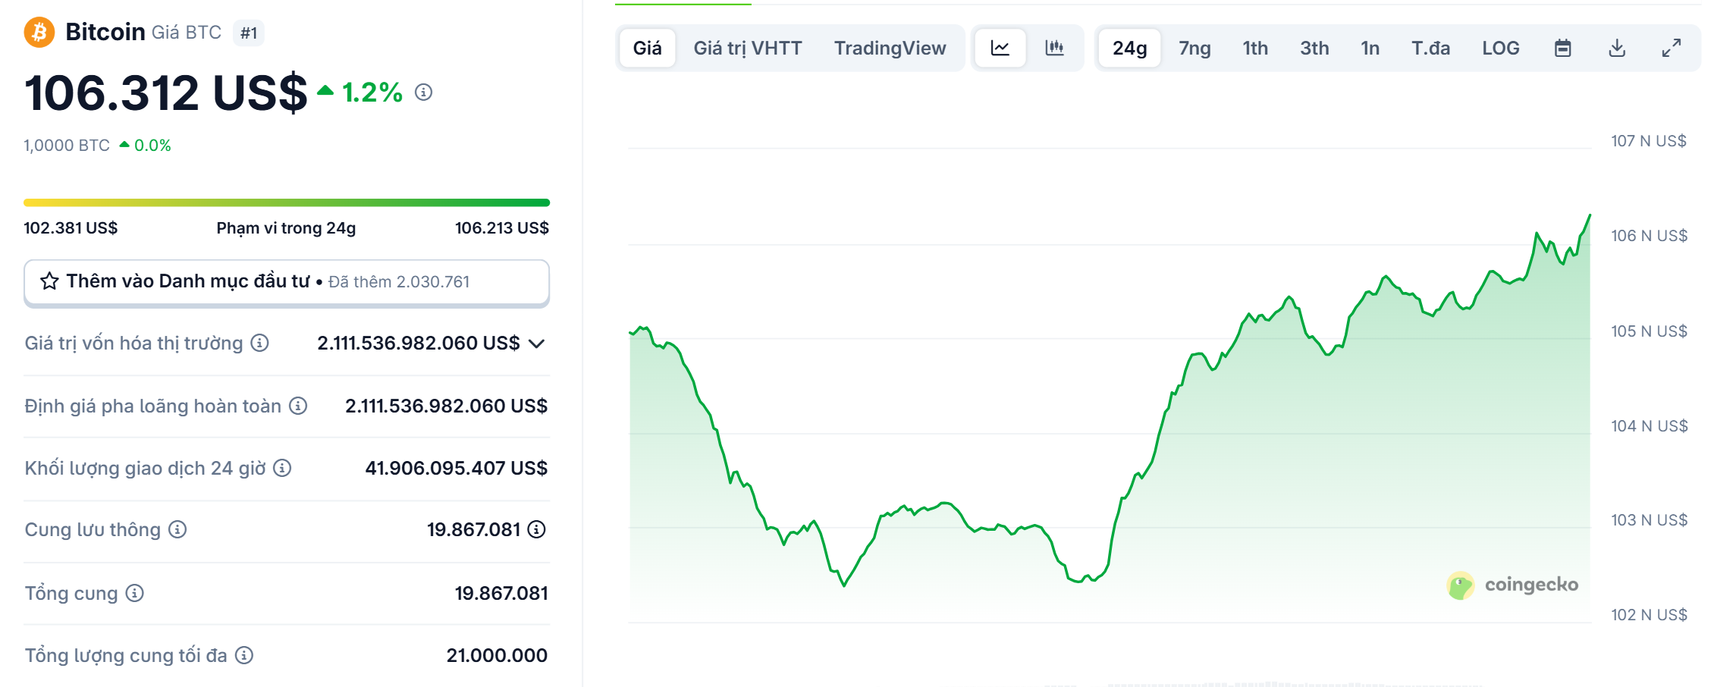This screenshot has height=687, width=1714.
Task: Open info icon next to Cung lưu thông label
Action: click(177, 530)
